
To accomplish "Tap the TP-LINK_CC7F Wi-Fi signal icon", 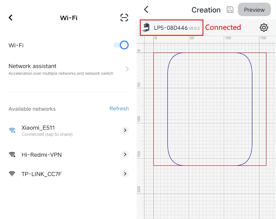I will click(x=12, y=174).
